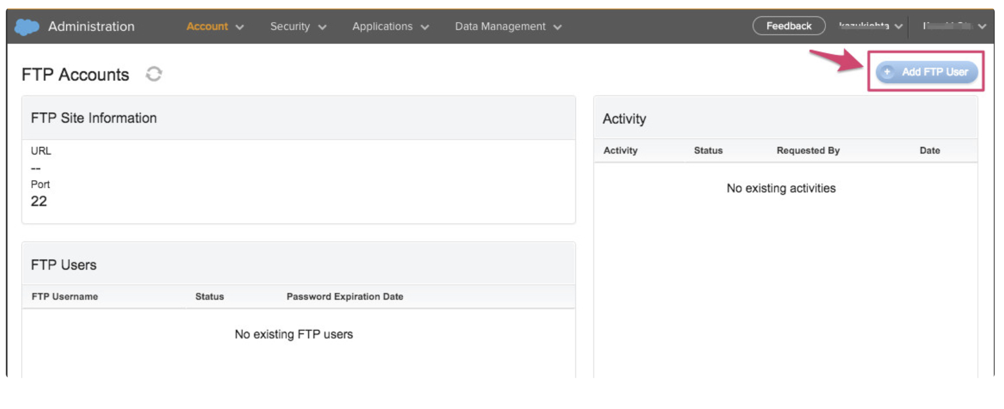Screen dimensions: 1004x409
Task: Sort by Password Expiration Date column
Action: tap(344, 296)
